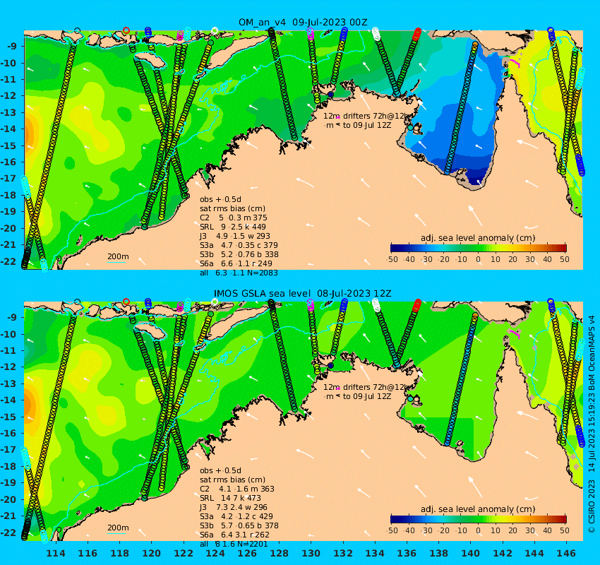
Task: Click the 'J3 7.3 2.4 w 296' row
Action: (x=234, y=507)
